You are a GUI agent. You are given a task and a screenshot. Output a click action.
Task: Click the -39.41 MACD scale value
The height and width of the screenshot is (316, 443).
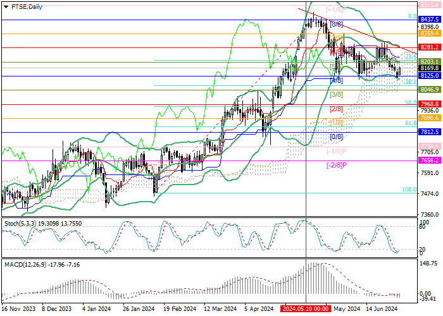tap(427, 299)
